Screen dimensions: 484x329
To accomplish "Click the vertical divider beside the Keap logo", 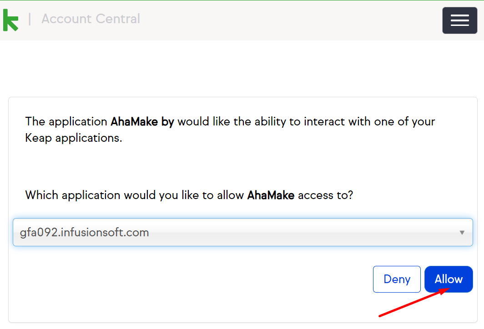I will pyautogui.click(x=30, y=19).
